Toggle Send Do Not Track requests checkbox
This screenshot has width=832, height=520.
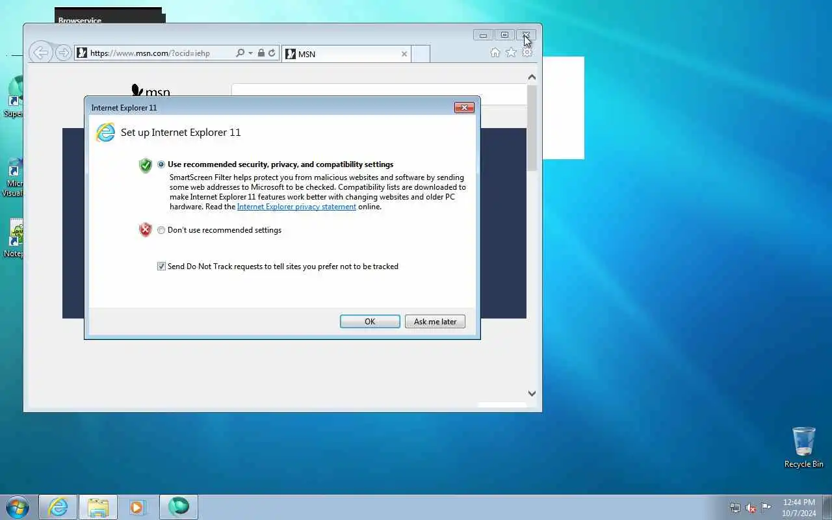161,266
